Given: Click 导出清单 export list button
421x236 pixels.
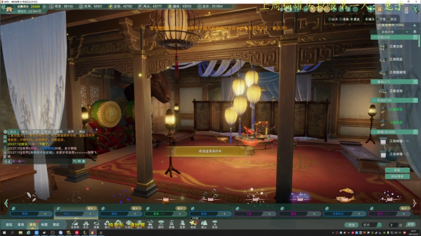Looking at the screenshot, I should click(397, 176).
